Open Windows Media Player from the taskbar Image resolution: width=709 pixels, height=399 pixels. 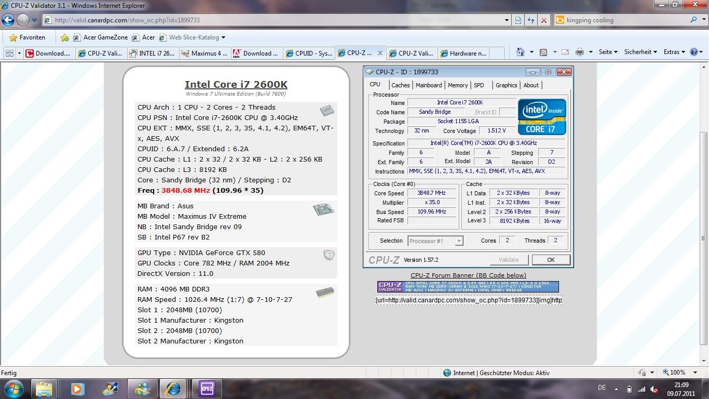[x=77, y=389]
